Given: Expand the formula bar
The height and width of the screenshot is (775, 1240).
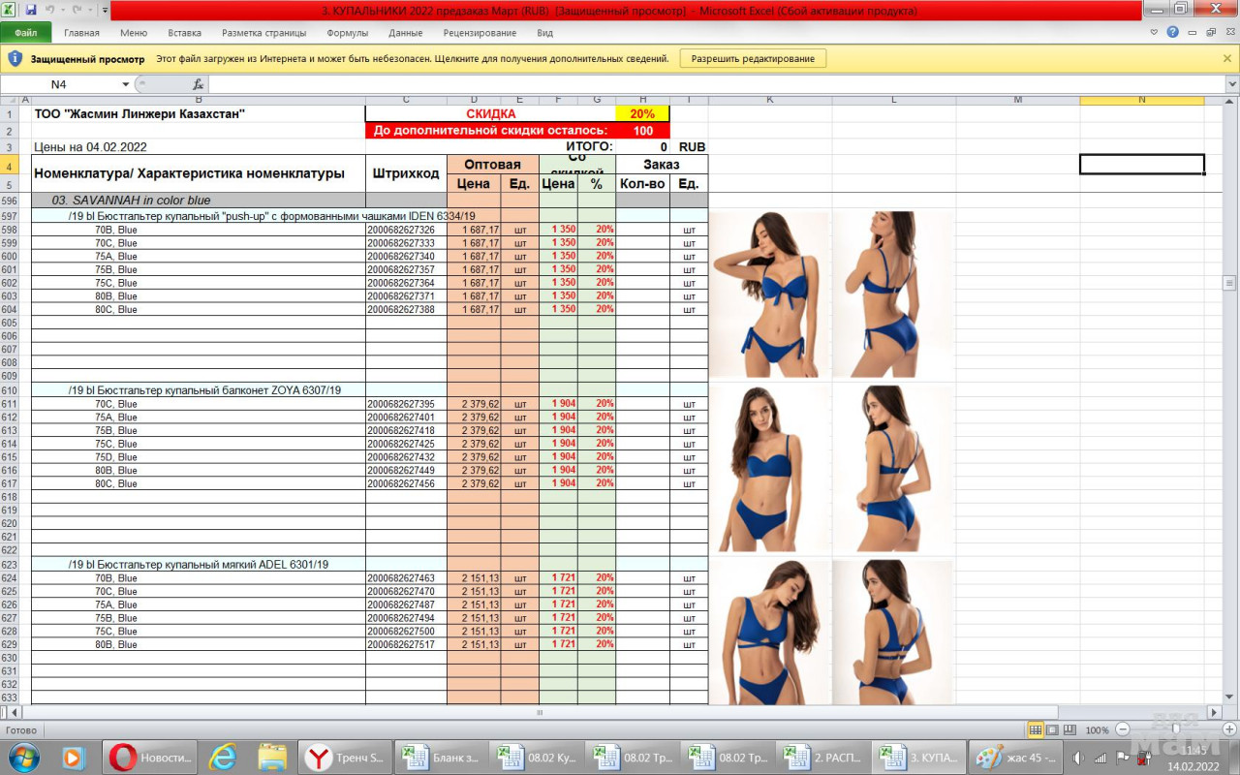Looking at the screenshot, I should (x=1231, y=84).
